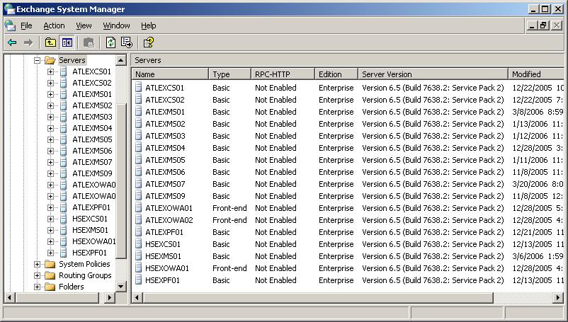
Task: Expand the Routing Groups node
Action: point(37,275)
